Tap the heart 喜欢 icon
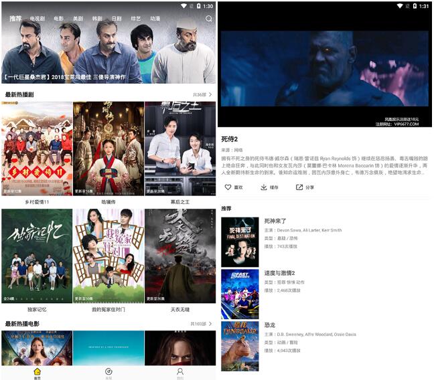 pos(228,187)
